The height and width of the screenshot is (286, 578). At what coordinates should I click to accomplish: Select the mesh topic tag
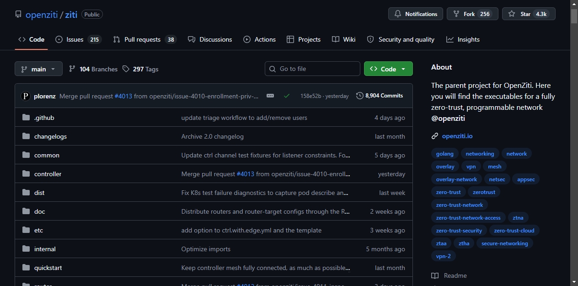494,167
